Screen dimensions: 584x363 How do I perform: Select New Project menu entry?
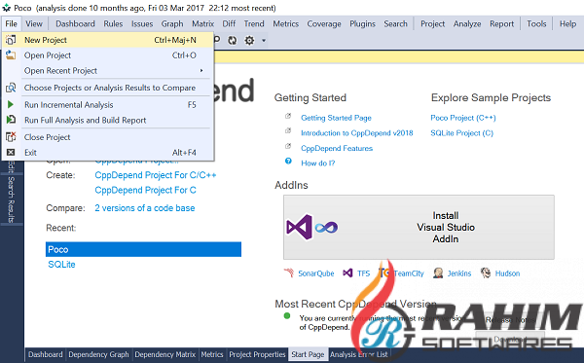click(x=108, y=40)
